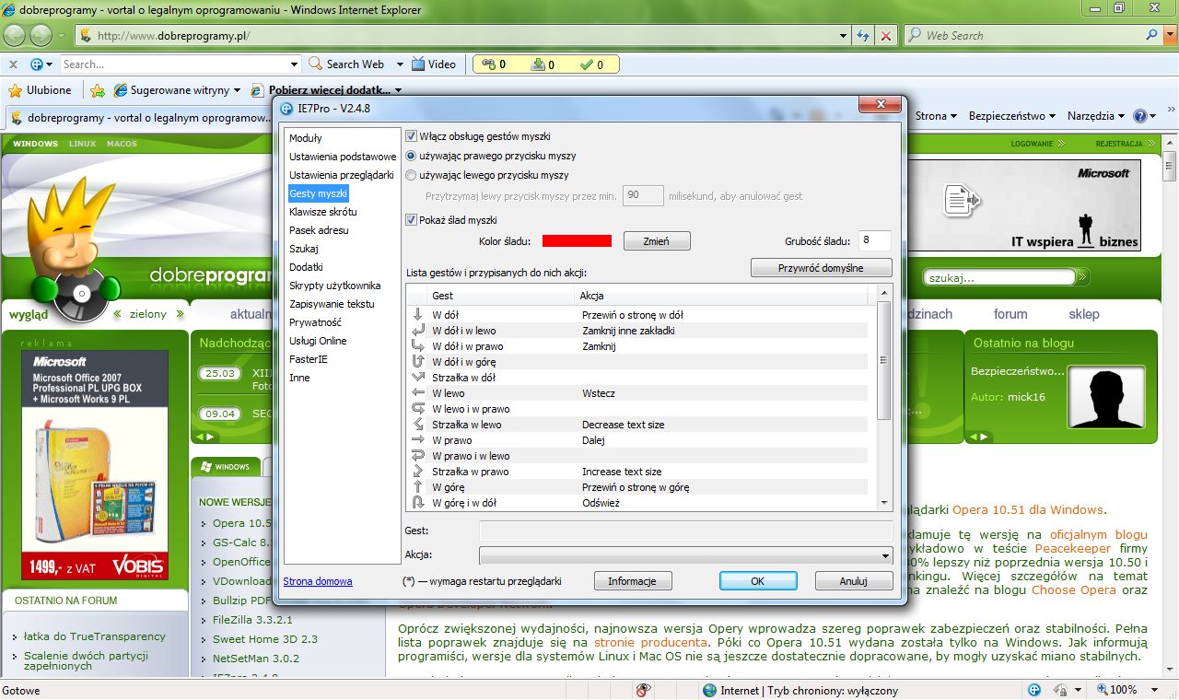Expand the Web Search provider dropdown

tap(1169, 36)
